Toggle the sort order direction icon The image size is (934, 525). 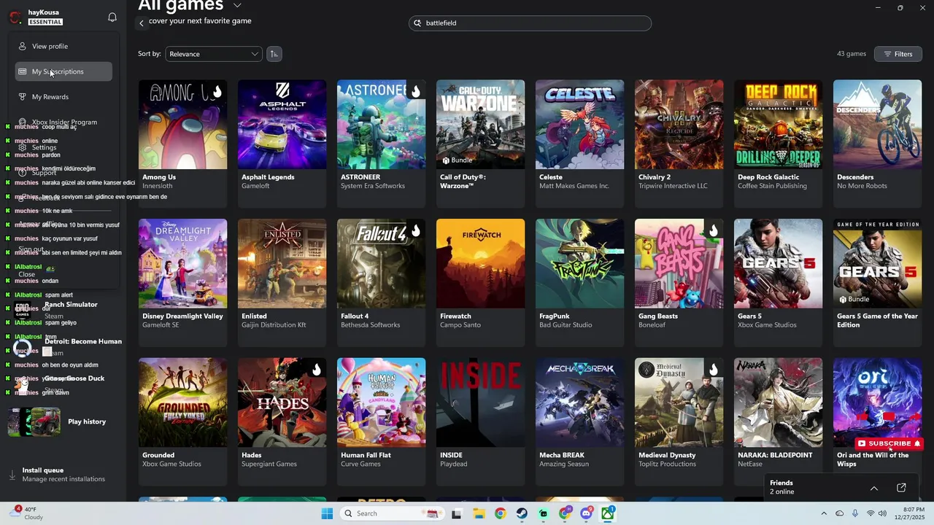[274, 54]
